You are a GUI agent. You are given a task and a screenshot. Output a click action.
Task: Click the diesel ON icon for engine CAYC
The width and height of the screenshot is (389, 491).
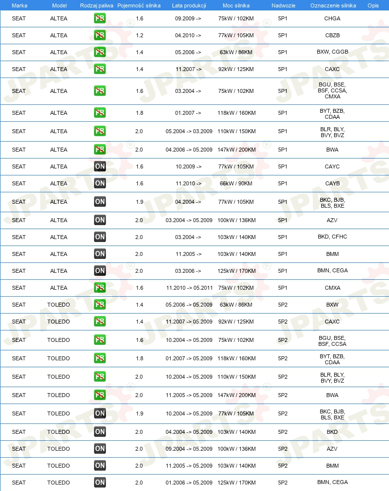coord(99,166)
